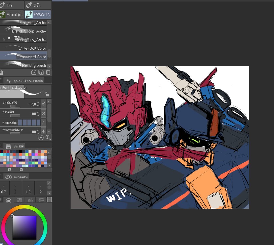Viewport: 274px width, 245px height.
Task: Click the scroll-down chevron under the brush list
Action: (x=49, y=66)
